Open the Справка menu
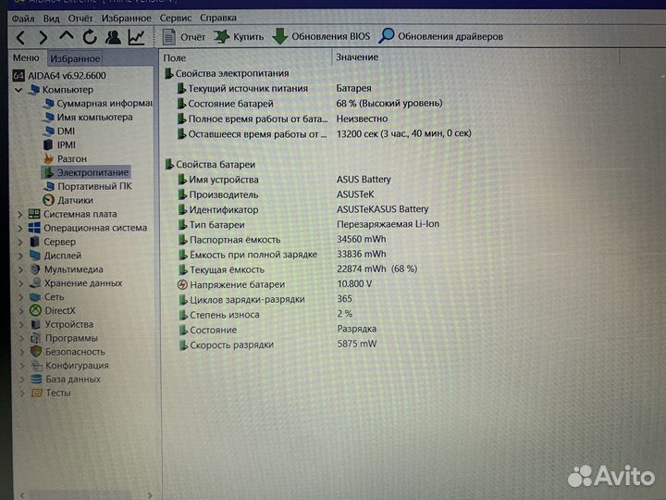 click(218, 18)
